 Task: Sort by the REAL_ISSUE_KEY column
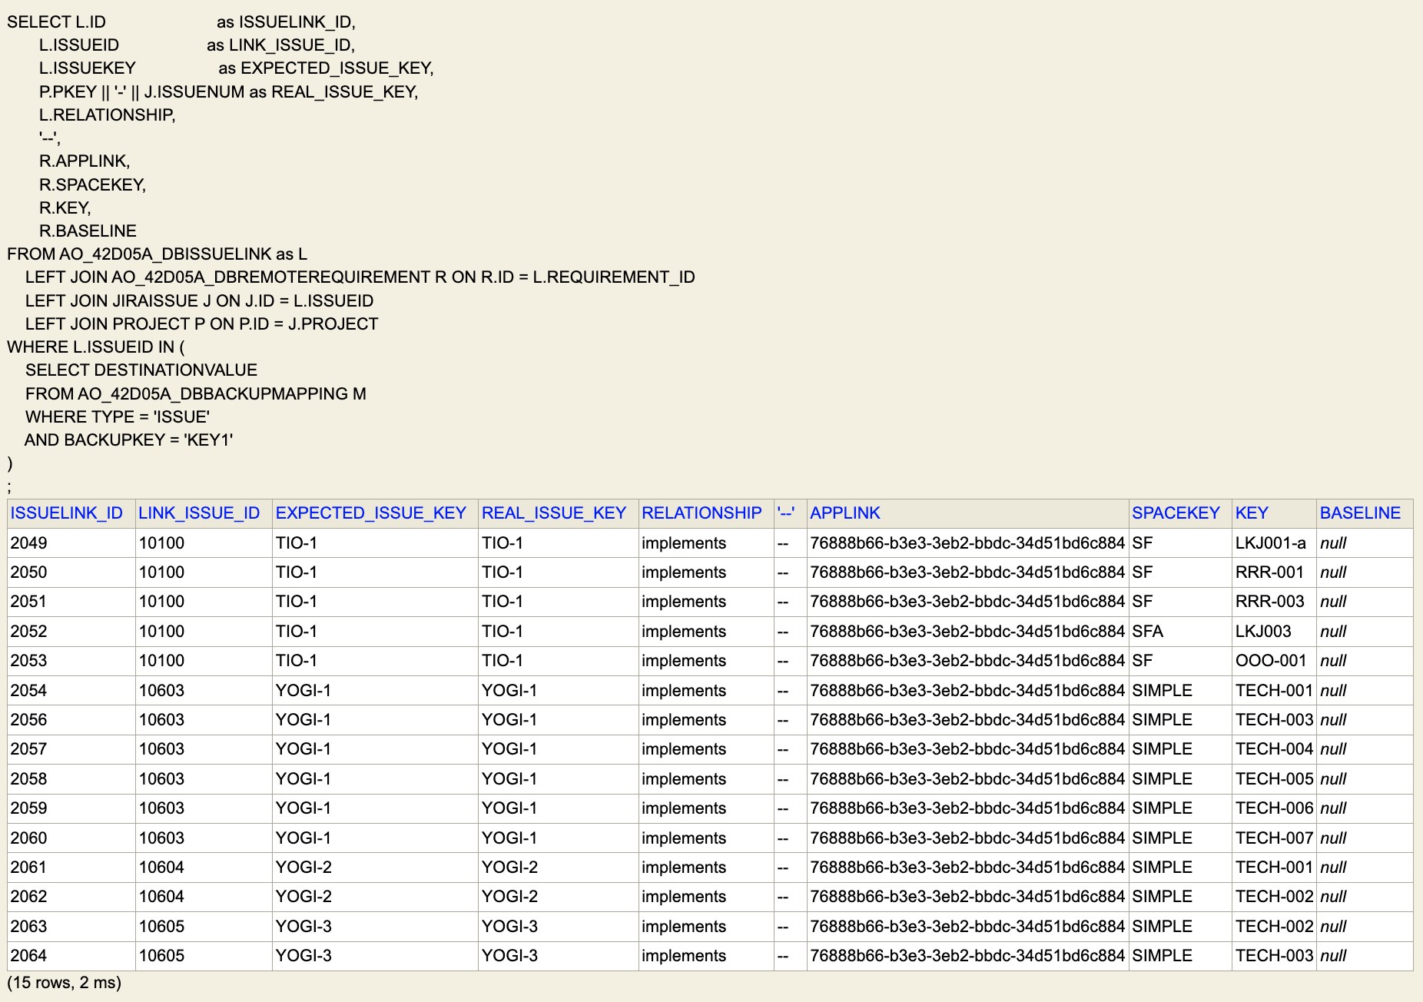coord(552,513)
